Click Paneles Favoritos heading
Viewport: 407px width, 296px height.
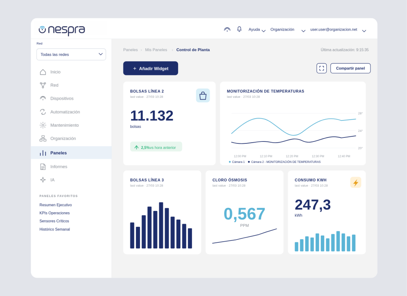coord(58,196)
